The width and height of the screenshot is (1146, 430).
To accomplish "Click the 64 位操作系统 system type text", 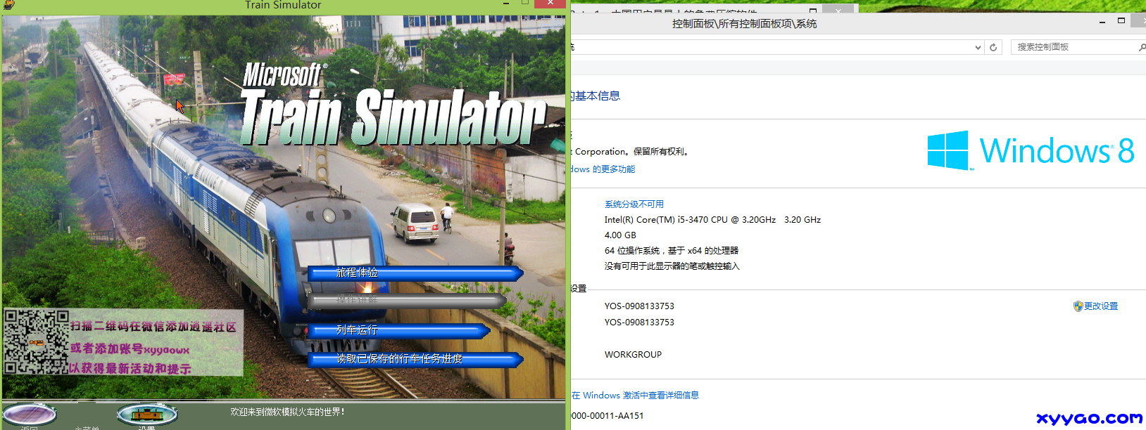I will (x=672, y=251).
